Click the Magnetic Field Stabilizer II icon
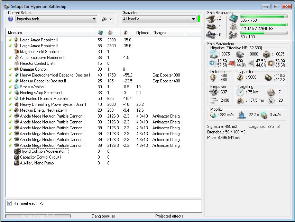 click(17, 52)
